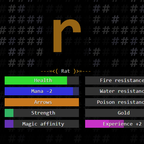Select the orange Arrows bar
Viewport: 144px width, 144px height.
point(42,102)
